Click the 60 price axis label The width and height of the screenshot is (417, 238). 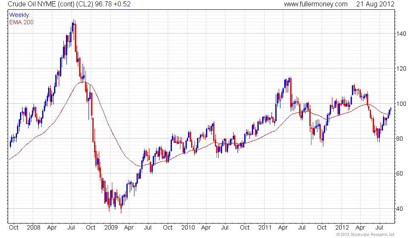click(x=400, y=174)
